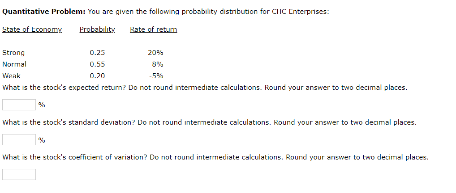456x193 pixels.
Task: Click the percent sign beside standard deviation box
Action: pyautogui.click(x=42, y=140)
